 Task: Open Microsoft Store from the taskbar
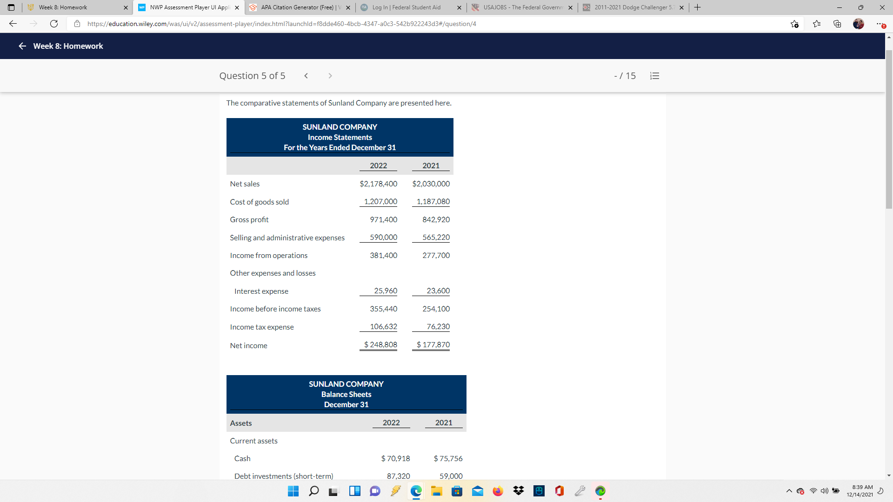457,491
